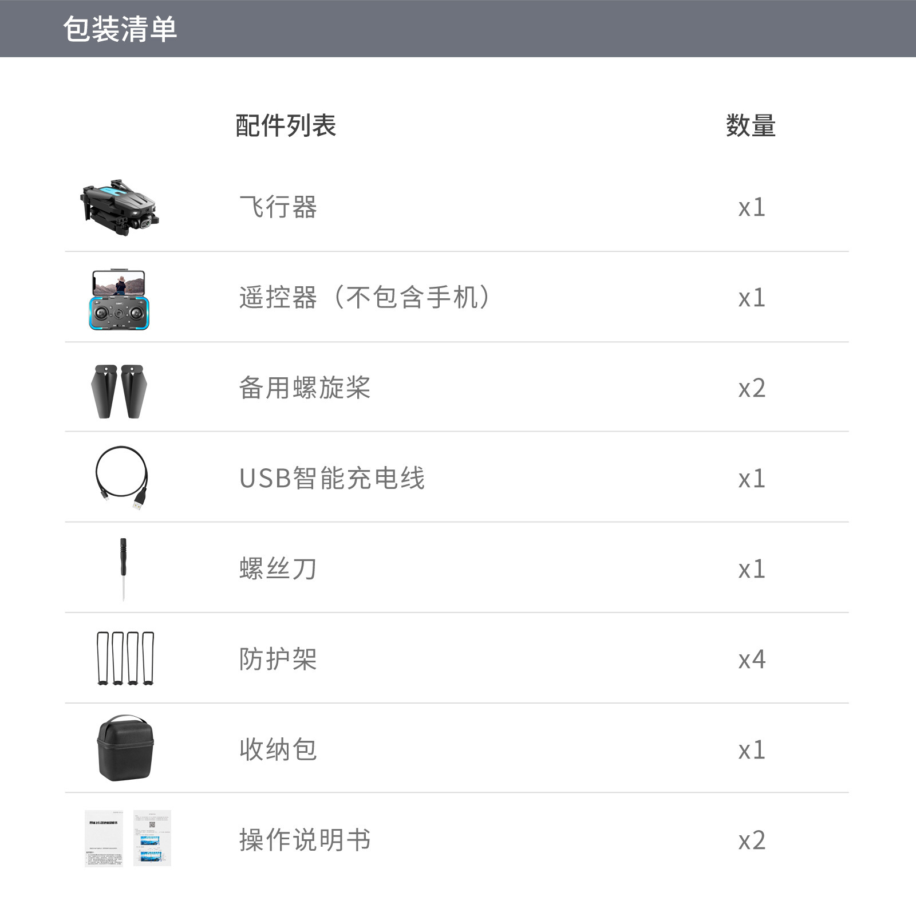Open the instruction manual pages image

coord(128,838)
